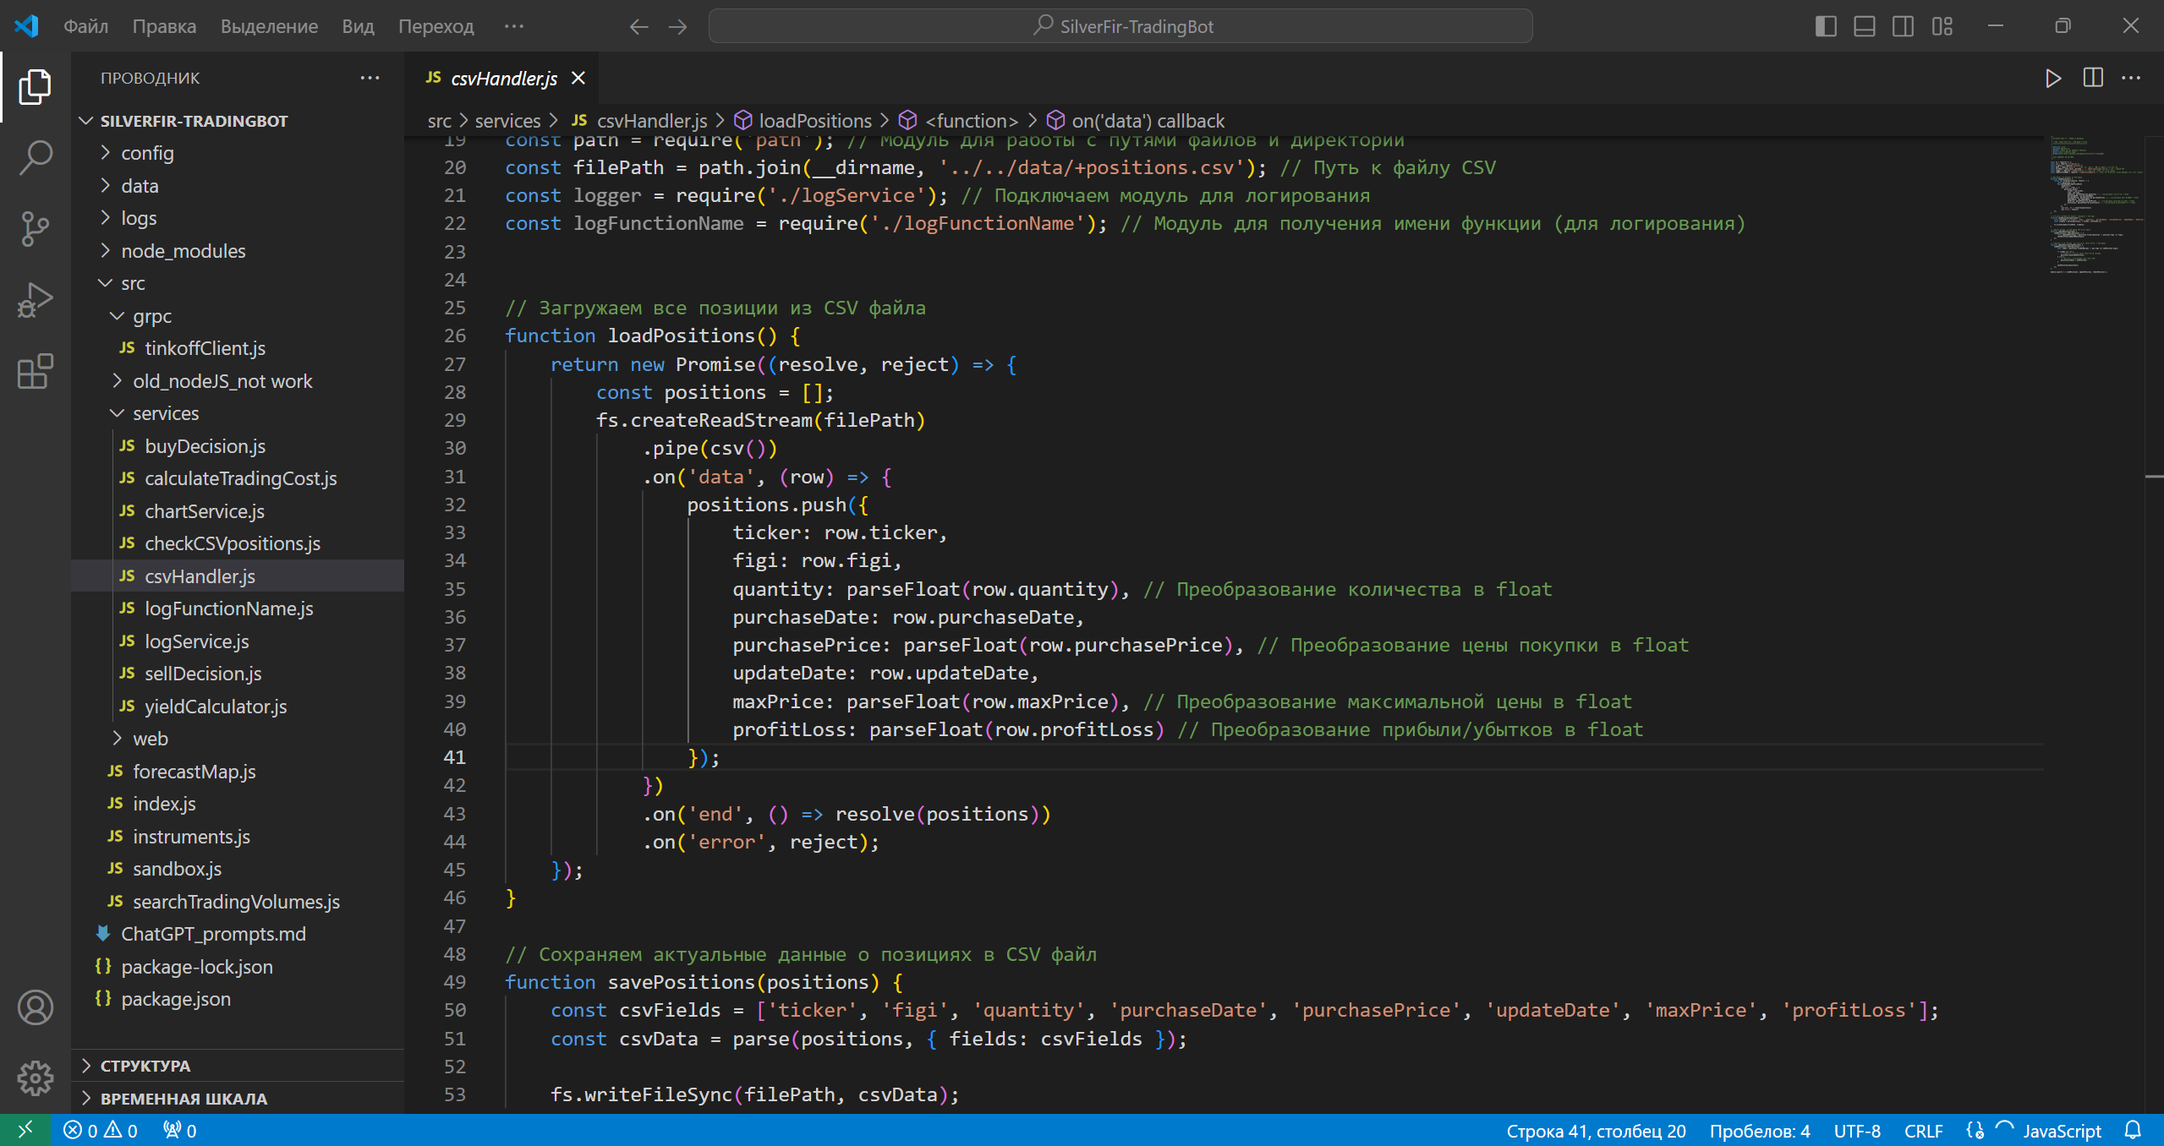Click the JavaScript language mode button
Screen dimensions: 2164x1146
click(x=2061, y=1131)
